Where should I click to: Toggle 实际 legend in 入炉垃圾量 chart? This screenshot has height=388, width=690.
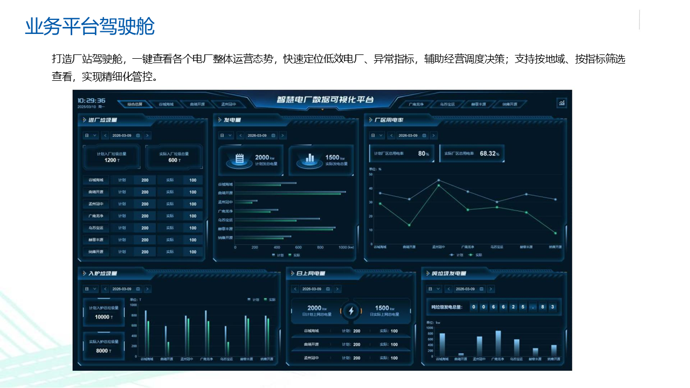(270, 299)
